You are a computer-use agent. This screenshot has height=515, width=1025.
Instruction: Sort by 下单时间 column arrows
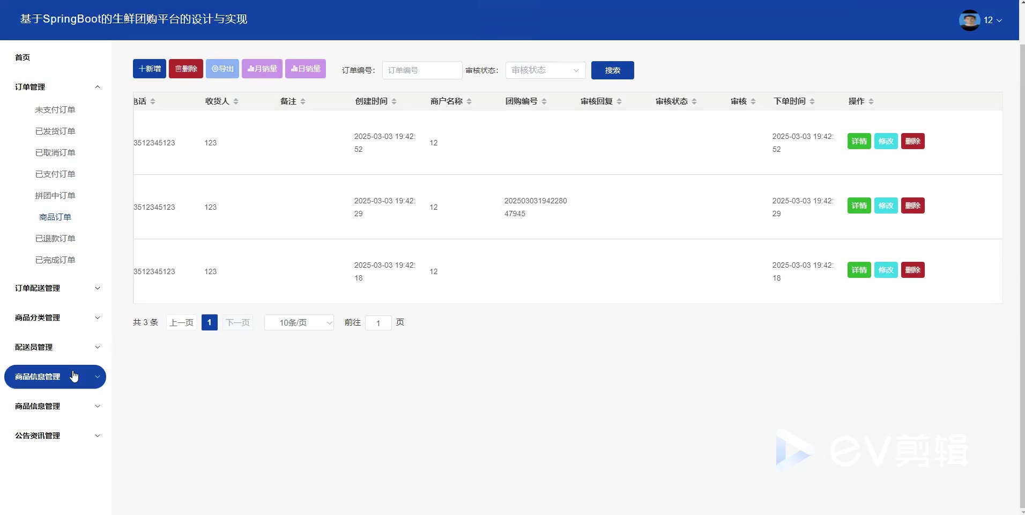(x=812, y=101)
